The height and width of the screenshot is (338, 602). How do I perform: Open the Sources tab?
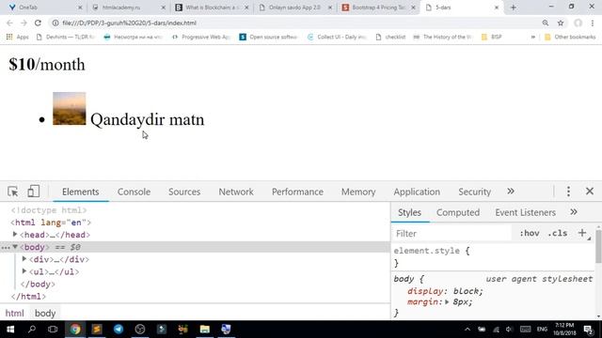click(x=184, y=192)
